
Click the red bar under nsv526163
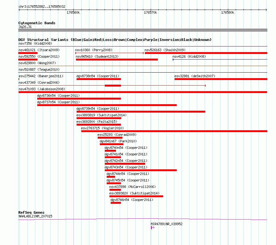(206, 53)
